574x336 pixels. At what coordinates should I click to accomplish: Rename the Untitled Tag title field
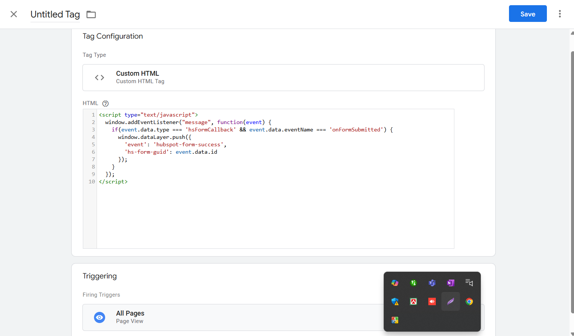[55, 14]
